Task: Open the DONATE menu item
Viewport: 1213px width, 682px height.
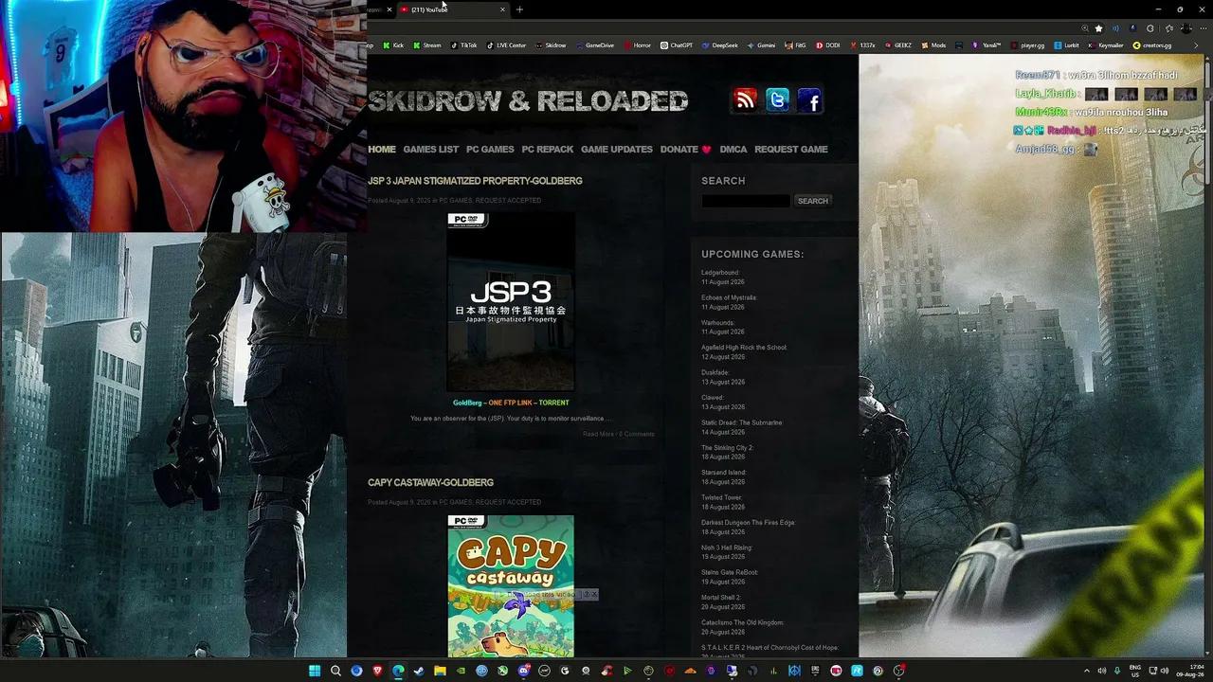Action: coord(685,150)
